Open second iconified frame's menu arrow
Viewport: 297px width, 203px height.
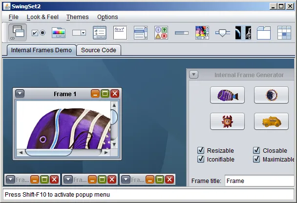[68, 180]
